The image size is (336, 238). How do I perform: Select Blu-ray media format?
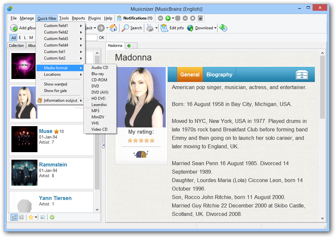(x=100, y=74)
